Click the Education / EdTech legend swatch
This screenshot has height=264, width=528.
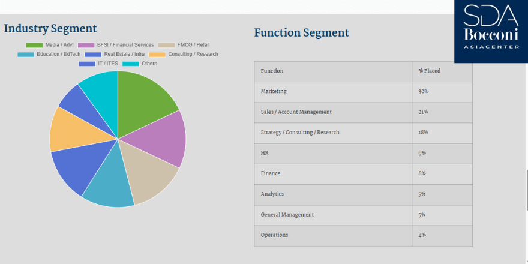point(26,54)
